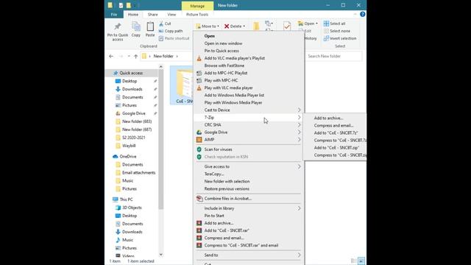This screenshot has width=471, height=265.
Task: Select OneDrive in navigation pane
Action: coord(127,157)
